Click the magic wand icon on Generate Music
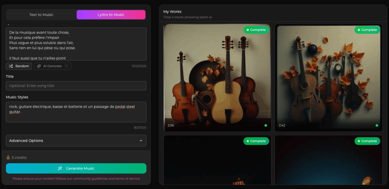The height and width of the screenshot is (189, 389). (x=60, y=168)
